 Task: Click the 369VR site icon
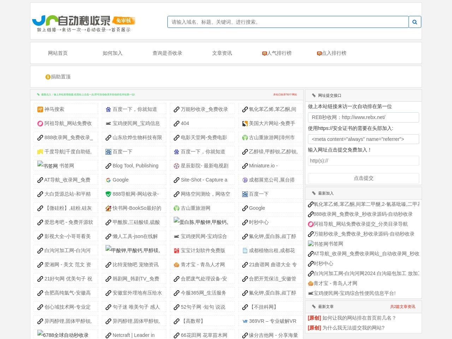point(245,321)
